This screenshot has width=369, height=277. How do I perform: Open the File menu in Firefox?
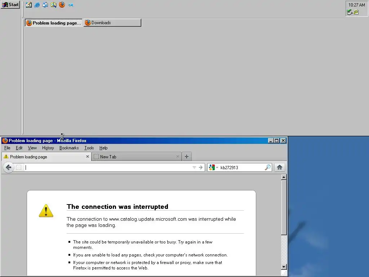[7, 148]
